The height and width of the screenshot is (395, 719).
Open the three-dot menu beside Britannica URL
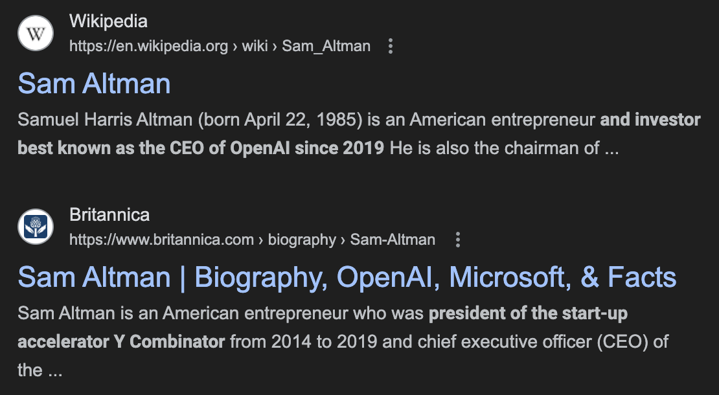(x=457, y=240)
